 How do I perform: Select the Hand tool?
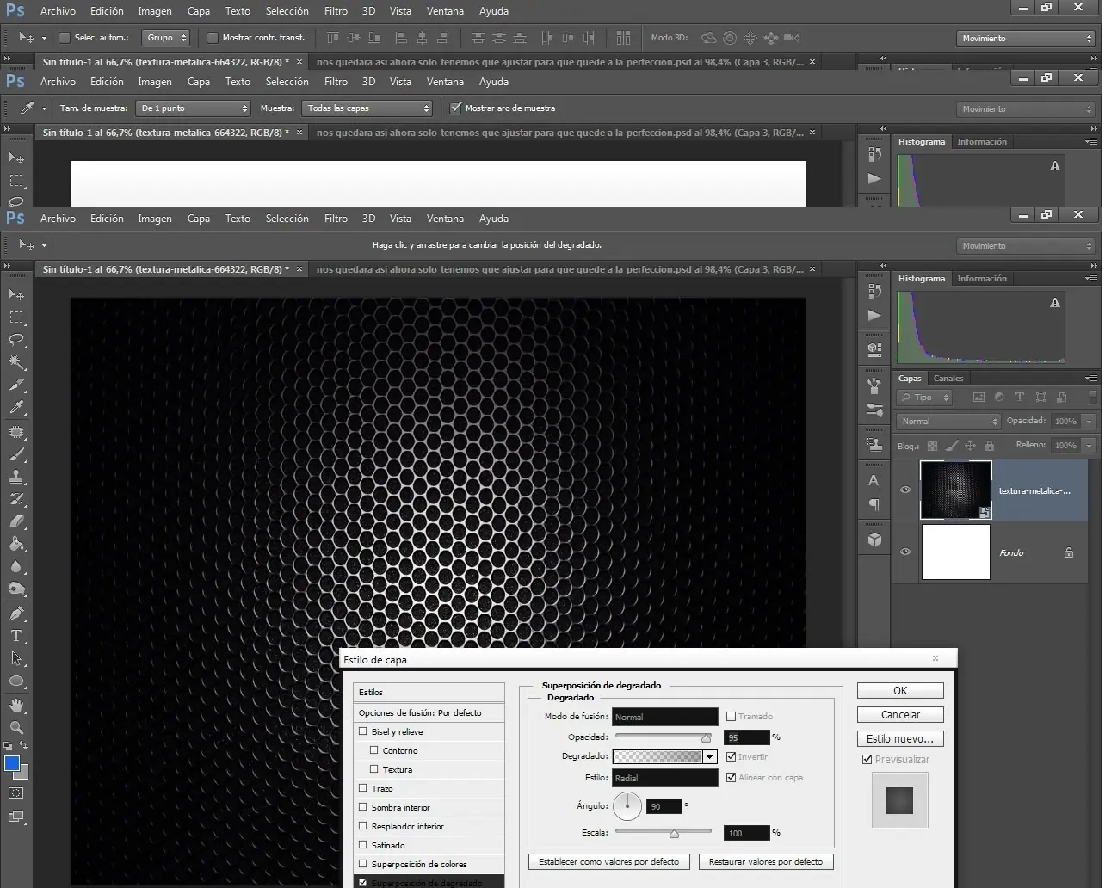click(x=16, y=706)
